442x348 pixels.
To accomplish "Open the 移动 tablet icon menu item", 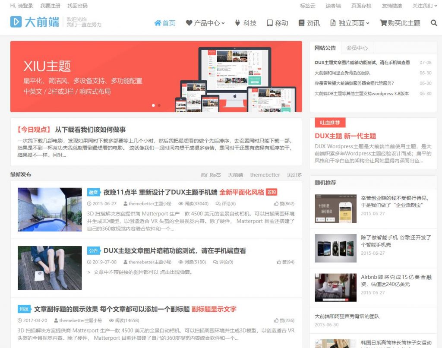I will [x=277, y=23].
